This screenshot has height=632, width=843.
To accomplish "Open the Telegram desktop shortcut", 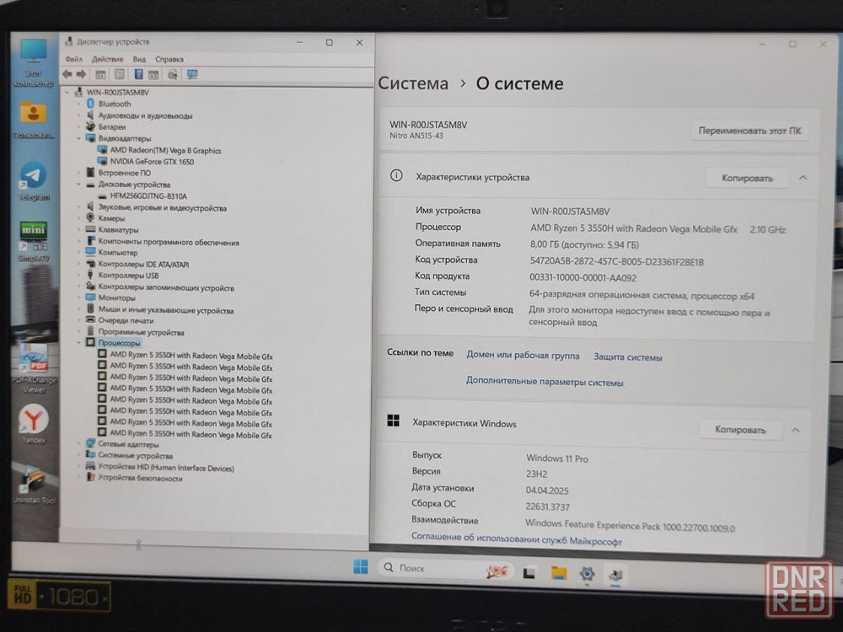I will coord(34,182).
